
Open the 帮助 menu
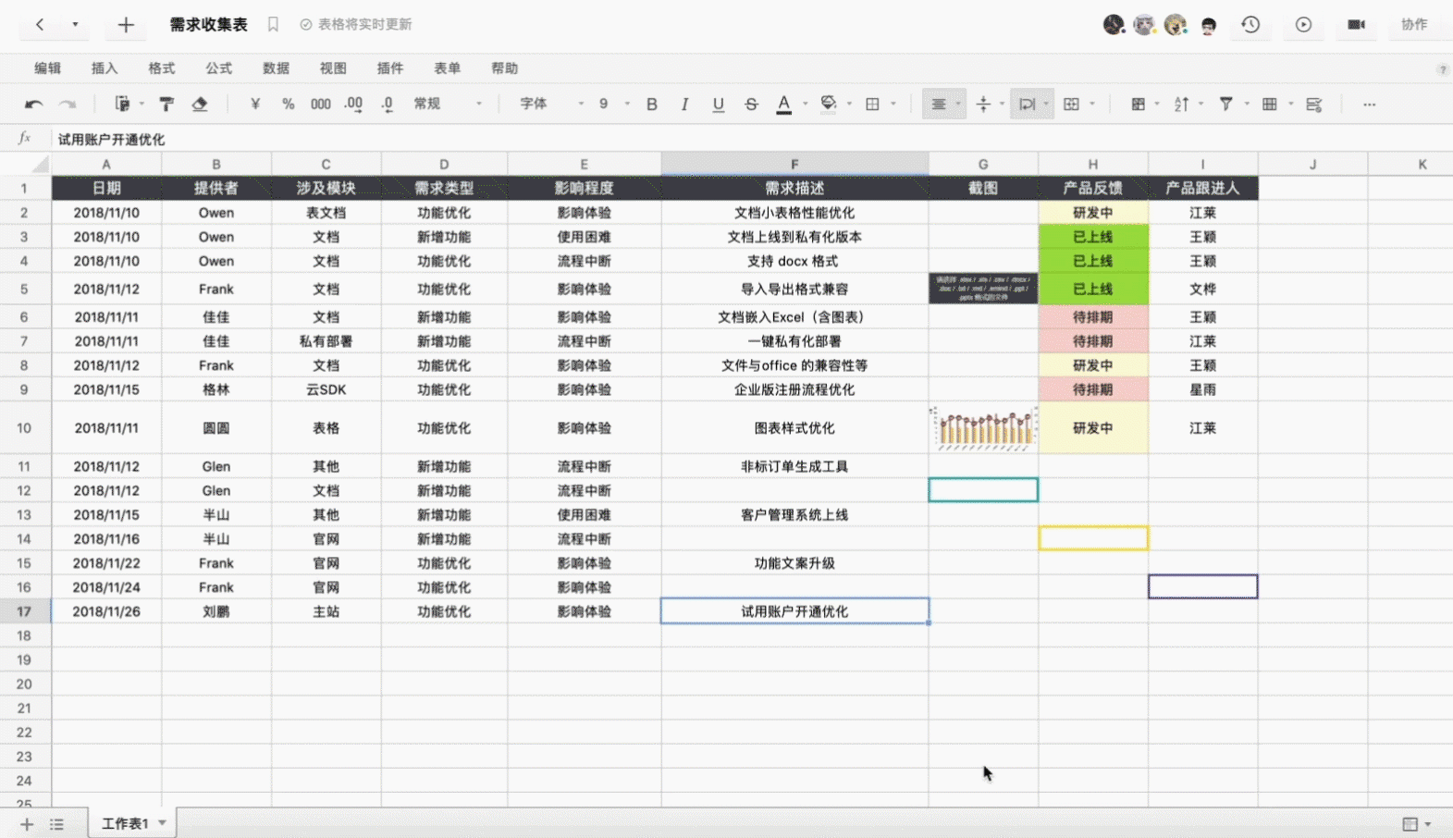(x=505, y=68)
